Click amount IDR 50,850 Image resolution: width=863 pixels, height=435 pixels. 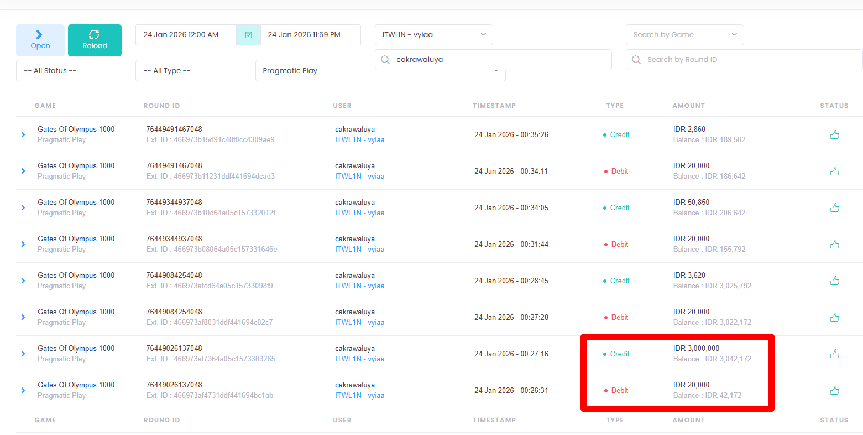pyautogui.click(x=692, y=203)
